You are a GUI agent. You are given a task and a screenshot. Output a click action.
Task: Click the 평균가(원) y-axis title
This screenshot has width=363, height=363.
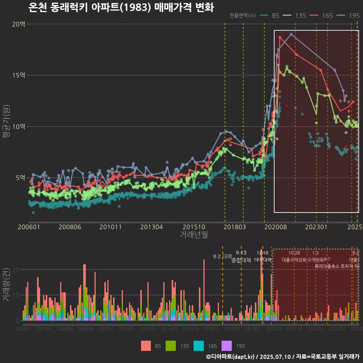point(6,121)
